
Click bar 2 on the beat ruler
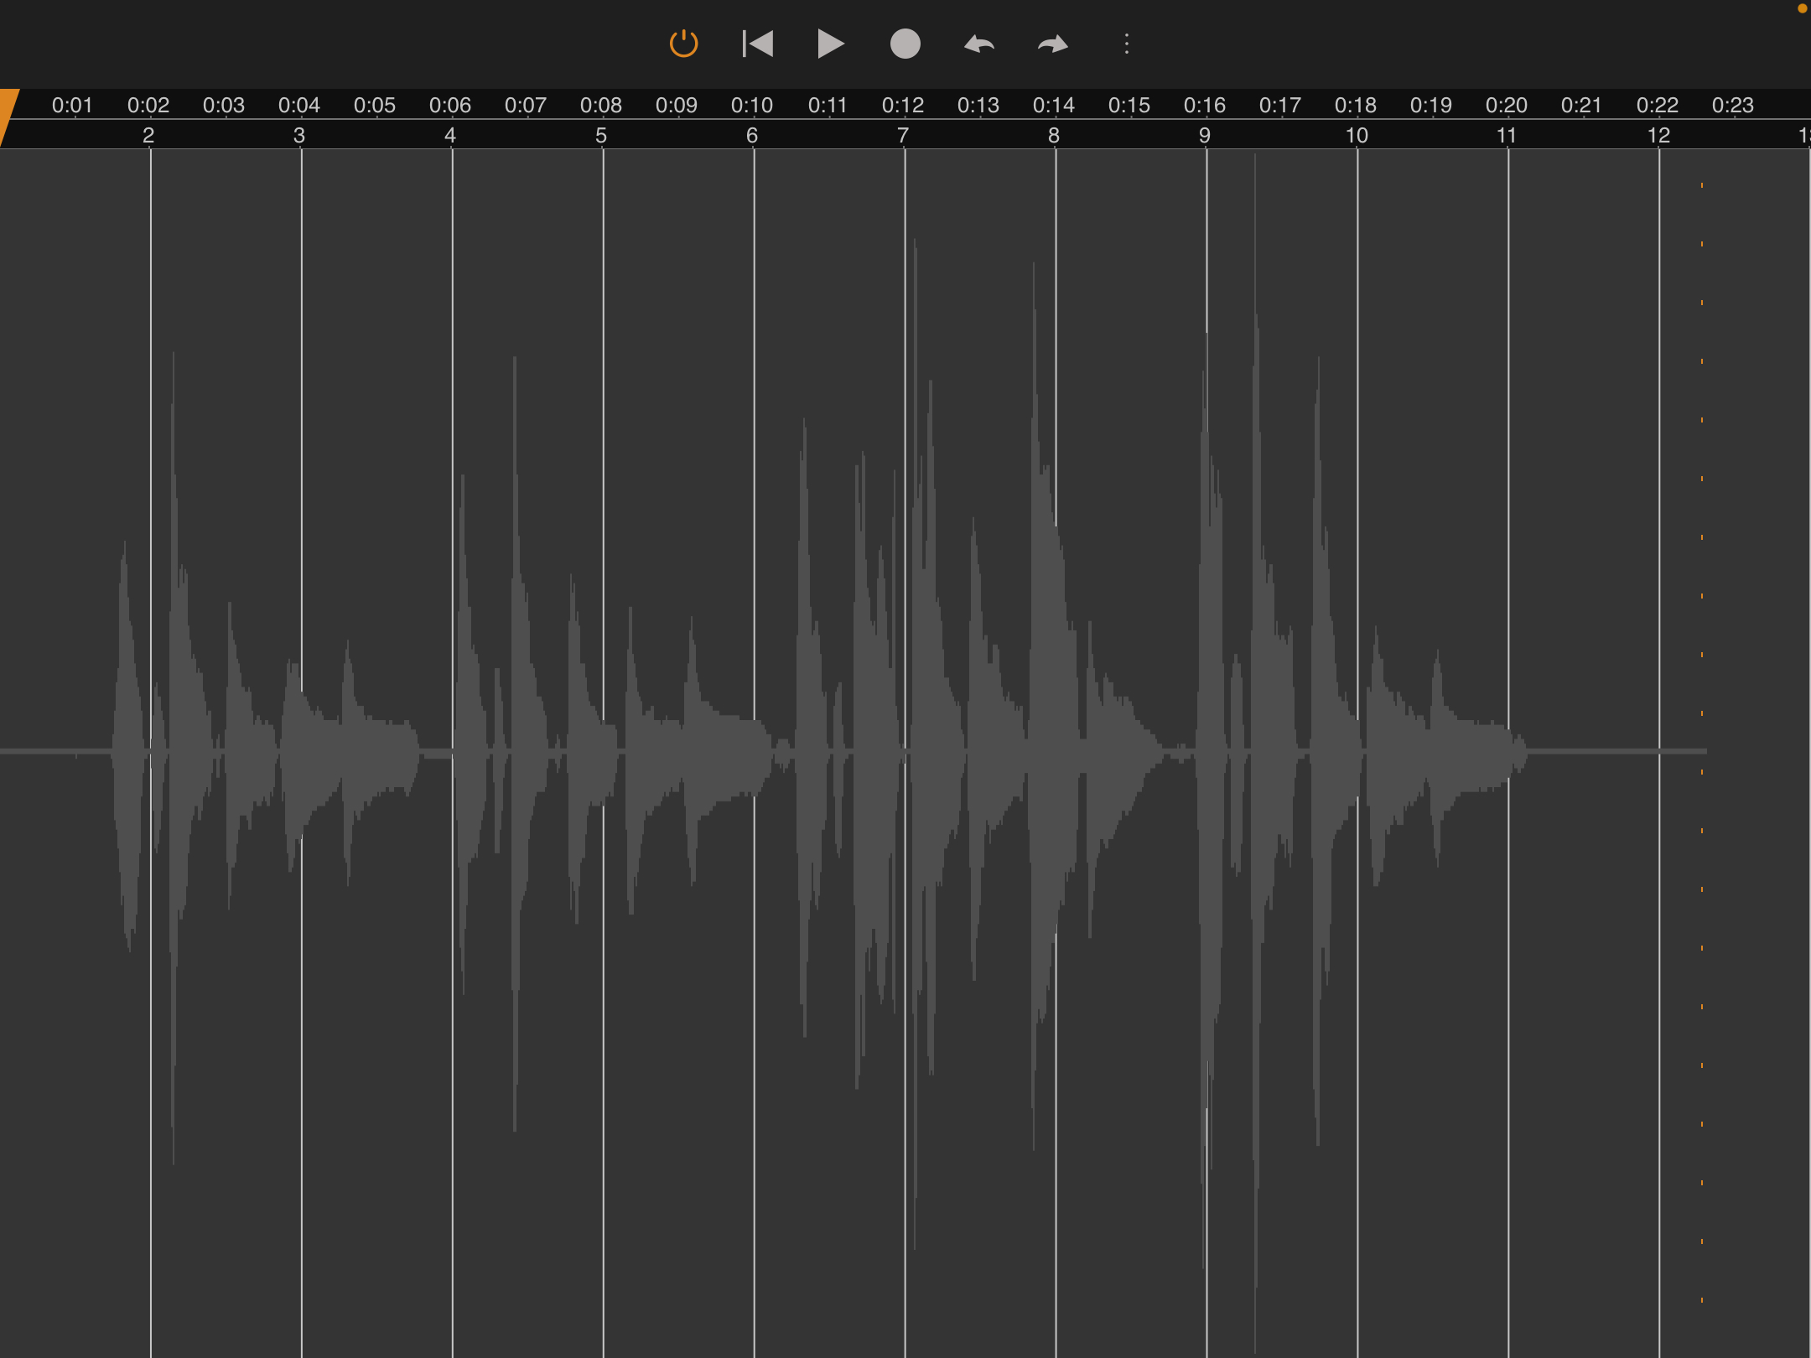pos(148,135)
